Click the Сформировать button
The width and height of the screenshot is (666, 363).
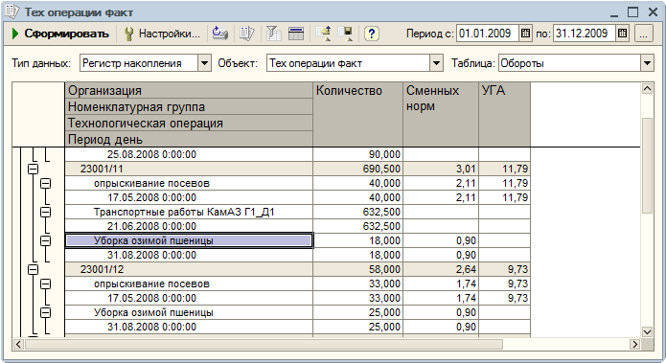(60, 34)
